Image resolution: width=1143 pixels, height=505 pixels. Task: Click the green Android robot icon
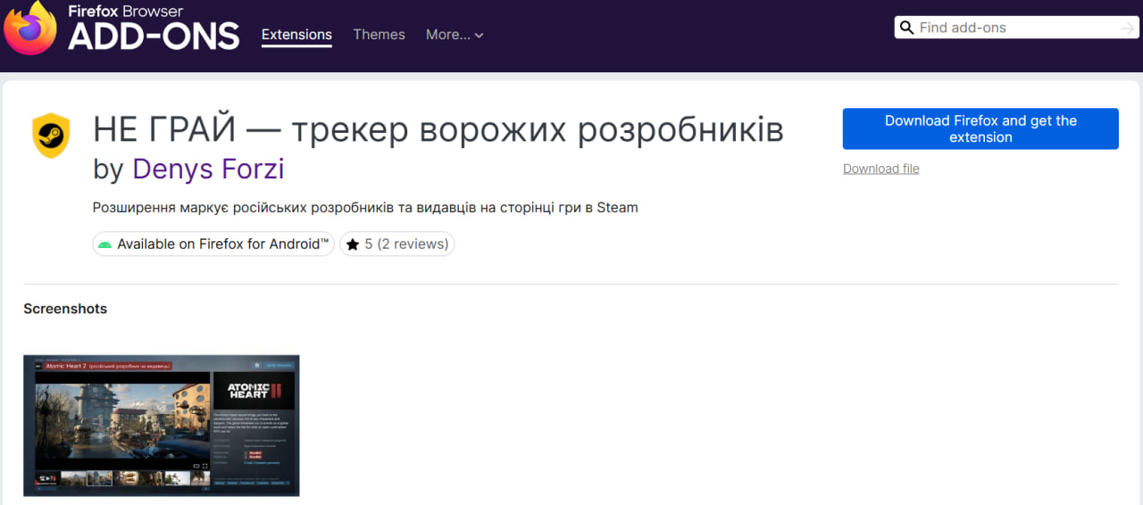pos(105,244)
